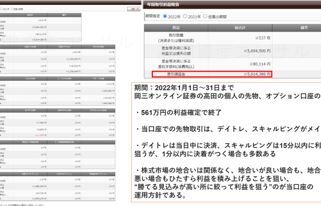Click the red -1,300 円 loss cell
The width and height of the screenshot is (321, 206).
click(x=41, y=135)
